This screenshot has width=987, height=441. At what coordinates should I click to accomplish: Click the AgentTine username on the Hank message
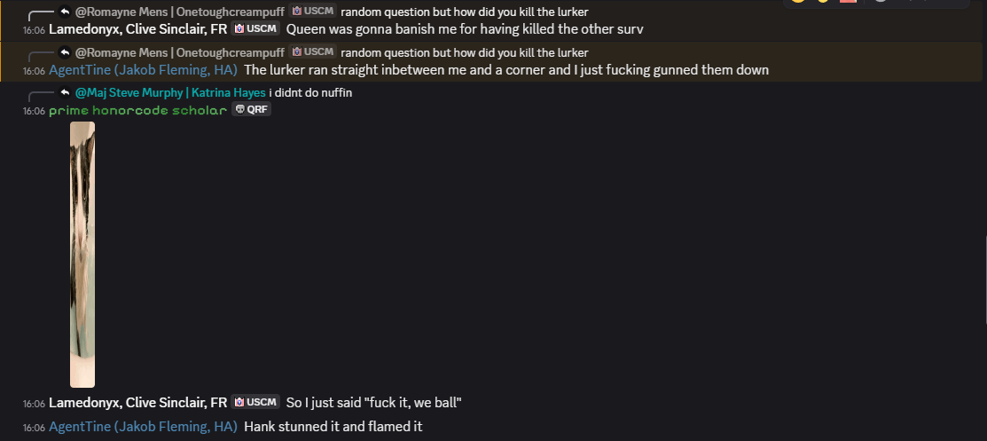[143, 427]
